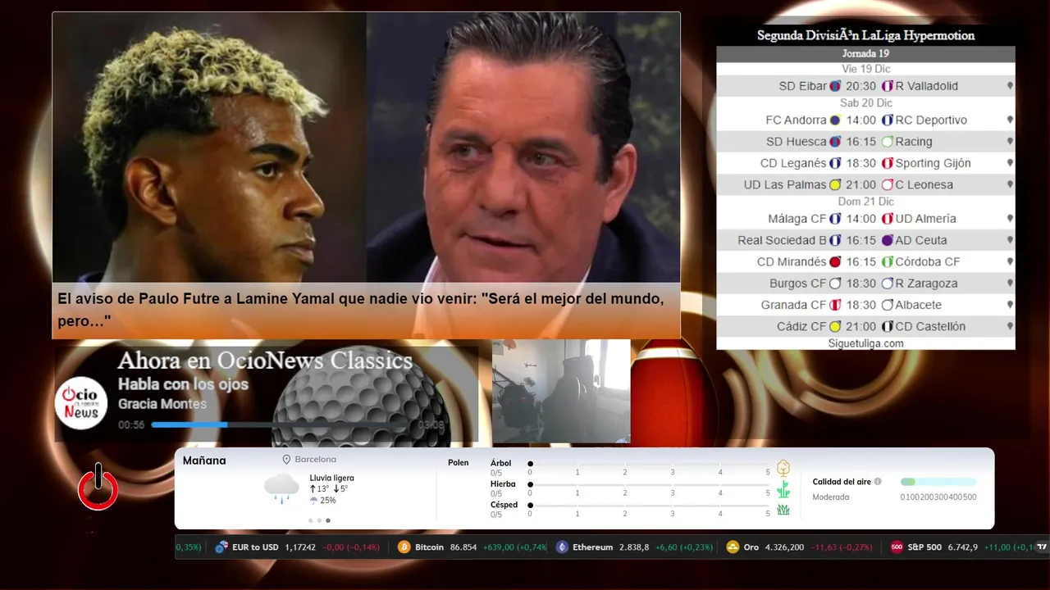Click the Ethereum logo in ticker
The height and width of the screenshot is (590, 1050).
tap(562, 547)
